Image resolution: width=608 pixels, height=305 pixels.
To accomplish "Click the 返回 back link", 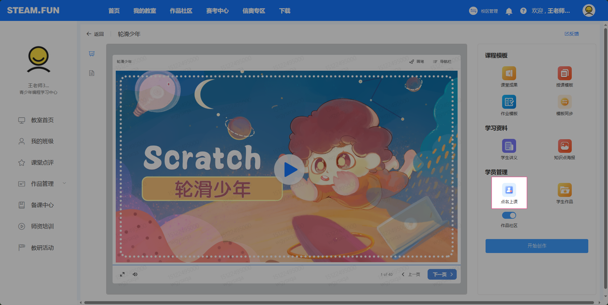I will click(95, 34).
